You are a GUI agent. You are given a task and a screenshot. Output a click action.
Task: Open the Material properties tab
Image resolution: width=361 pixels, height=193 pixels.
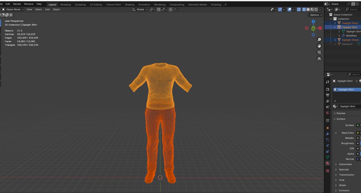tap(328, 163)
